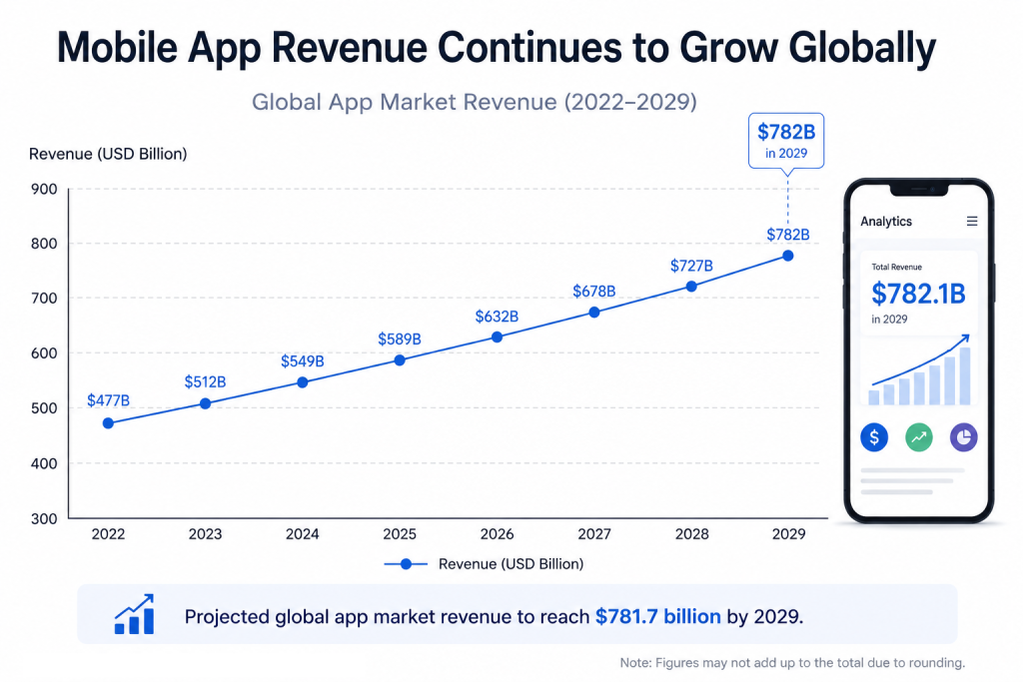Click the '$589B' data label
Image resolution: width=1023 pixels, height=682 pixels.
[x=400, y=340]
